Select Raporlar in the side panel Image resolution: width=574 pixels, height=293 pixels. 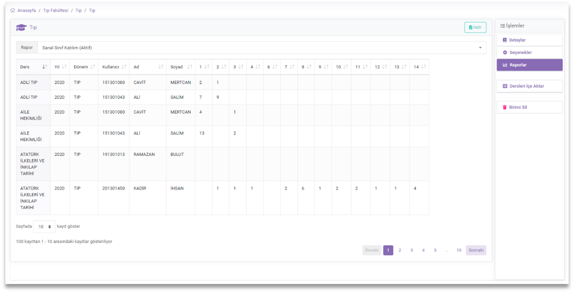click(529, 65)
